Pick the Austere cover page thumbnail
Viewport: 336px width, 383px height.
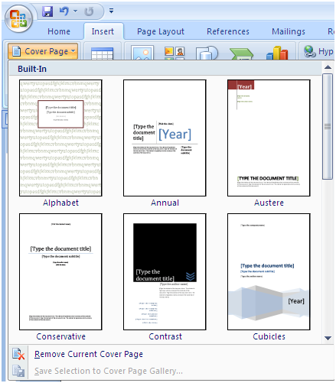pyautogui.click(x=269, y=138)
